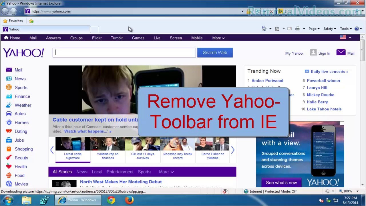Click the Jobs briefcase icon in sidebar
This screenshot has height=206, width=366.
[9, 140]
